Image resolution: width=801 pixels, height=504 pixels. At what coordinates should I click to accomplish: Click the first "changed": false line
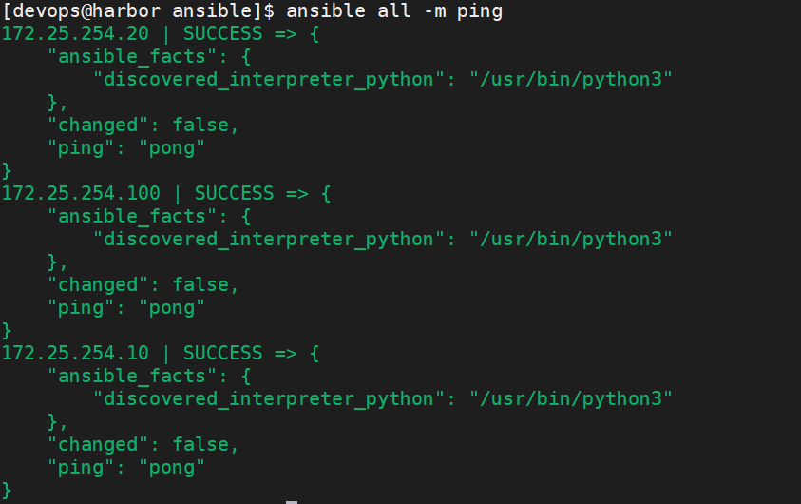pyautogui.click(x=143, y=126)
